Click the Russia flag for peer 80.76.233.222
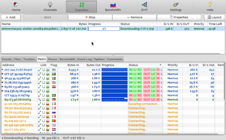 pos(54,112)
